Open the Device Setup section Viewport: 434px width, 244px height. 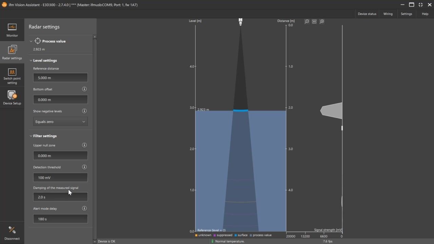12,98
